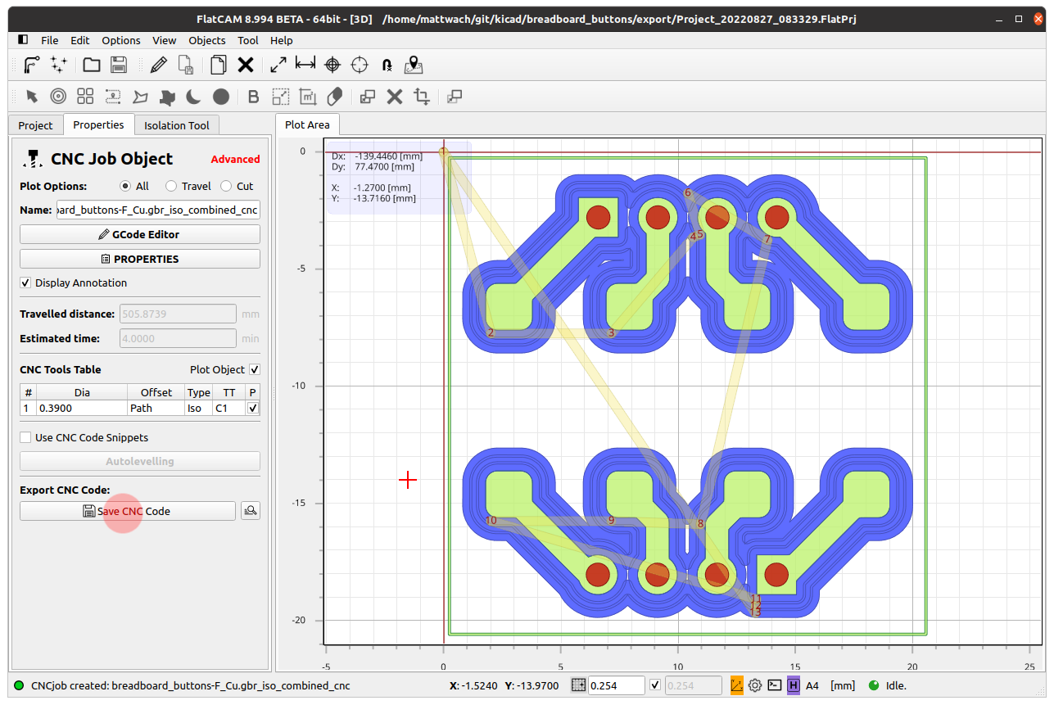Viewport: 1054px width, 705px height.
Task: Toggle the P checkbox in tool row 1
Action: pyautogui.click(x=253, y=408)
